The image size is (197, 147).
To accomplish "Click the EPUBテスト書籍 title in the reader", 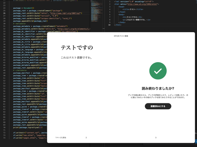I will 121,36.
